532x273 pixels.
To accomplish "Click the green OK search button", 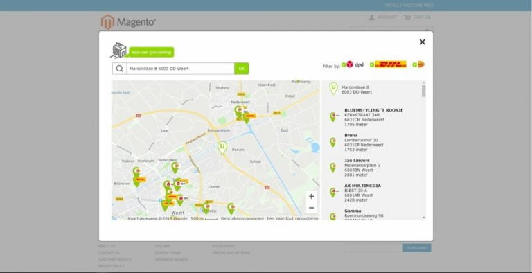I will pyautogui.click(x=242, y=69).
